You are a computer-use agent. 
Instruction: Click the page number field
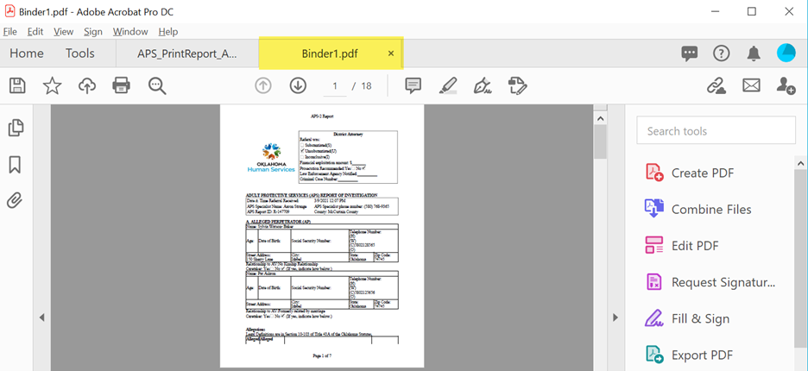[335, 86]
